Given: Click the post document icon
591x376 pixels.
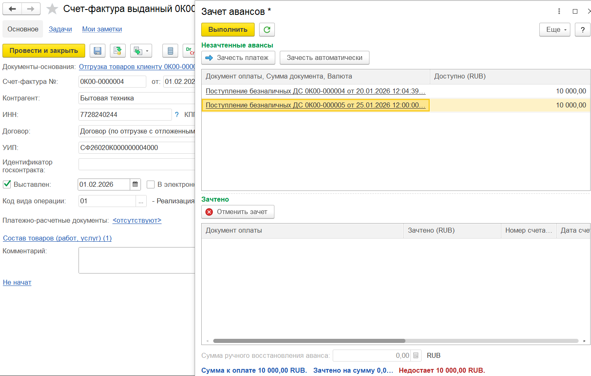Looking at the screenshot, I should pos(118,51).
